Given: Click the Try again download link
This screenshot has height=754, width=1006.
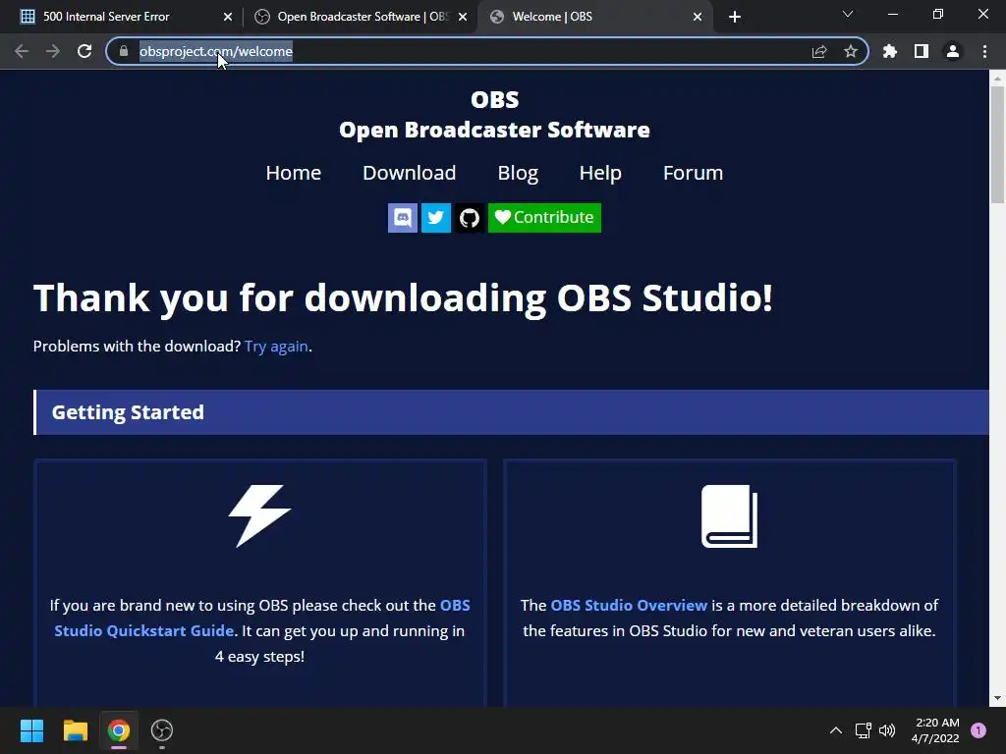Looking at the screenshot, I should (x=276, y=347).
